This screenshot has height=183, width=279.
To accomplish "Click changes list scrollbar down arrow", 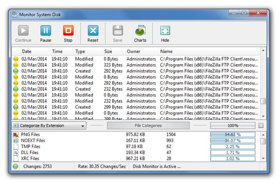I will pyautogui.click(x=263, y=116).
